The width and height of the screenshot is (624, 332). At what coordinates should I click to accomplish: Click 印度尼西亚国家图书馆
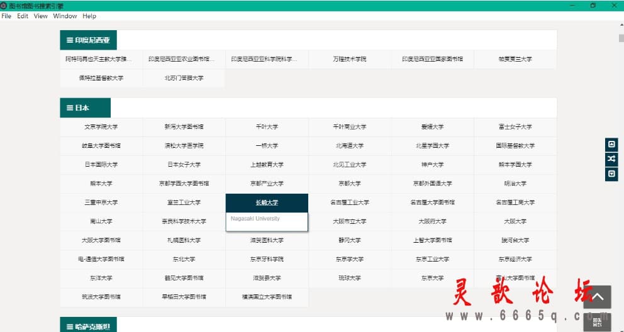point(433,59)
